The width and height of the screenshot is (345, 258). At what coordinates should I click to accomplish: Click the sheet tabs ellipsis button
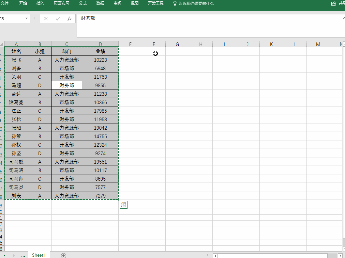point(23,255)
